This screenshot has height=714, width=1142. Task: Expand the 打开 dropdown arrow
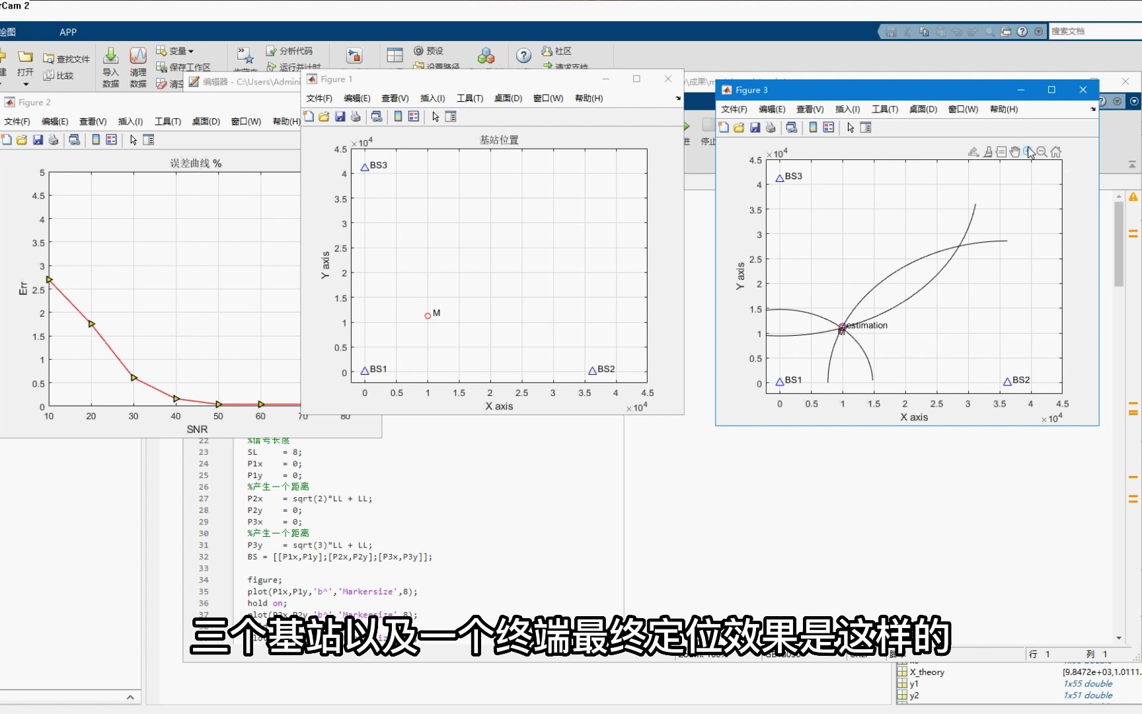pyautogui.click(x=26, y=84)
